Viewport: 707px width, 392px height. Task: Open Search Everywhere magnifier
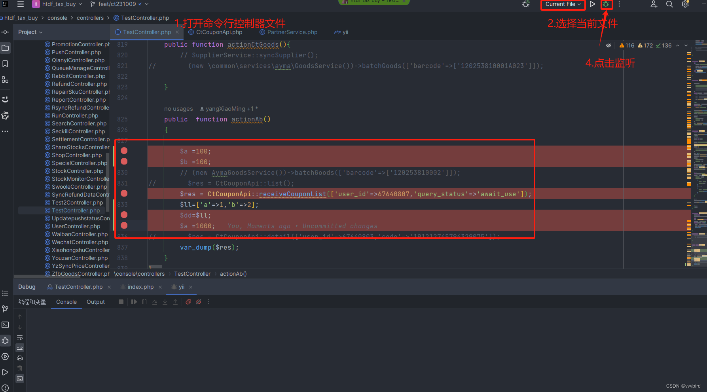(669, 4)
